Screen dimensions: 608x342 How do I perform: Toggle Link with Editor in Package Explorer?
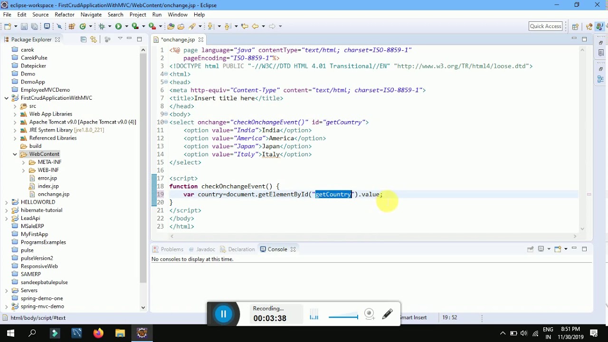point(94,39)
